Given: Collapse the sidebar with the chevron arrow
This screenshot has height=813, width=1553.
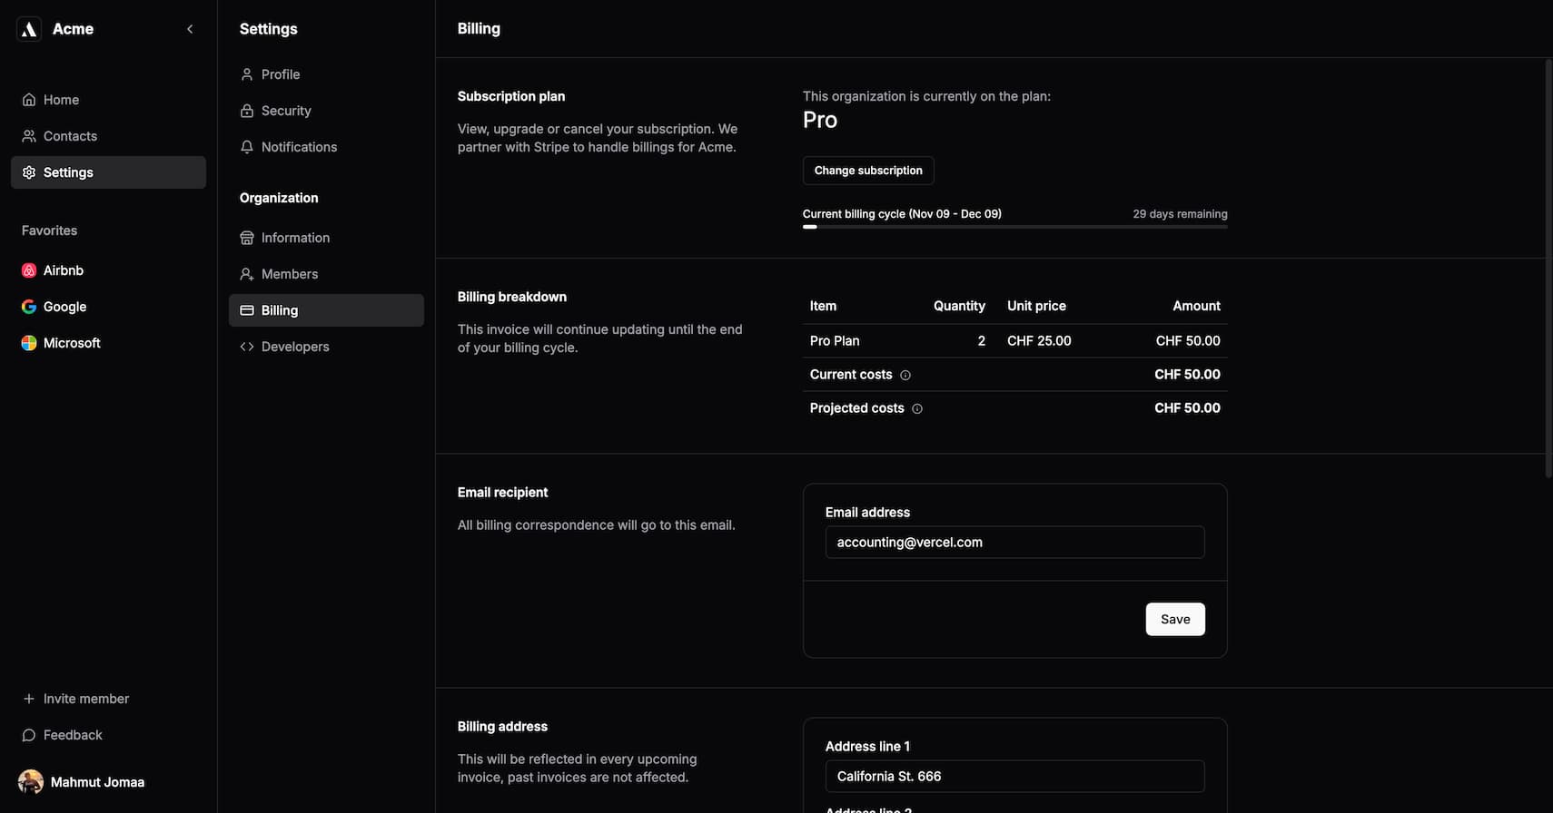Looking at the screenshot, I should 190,29.
